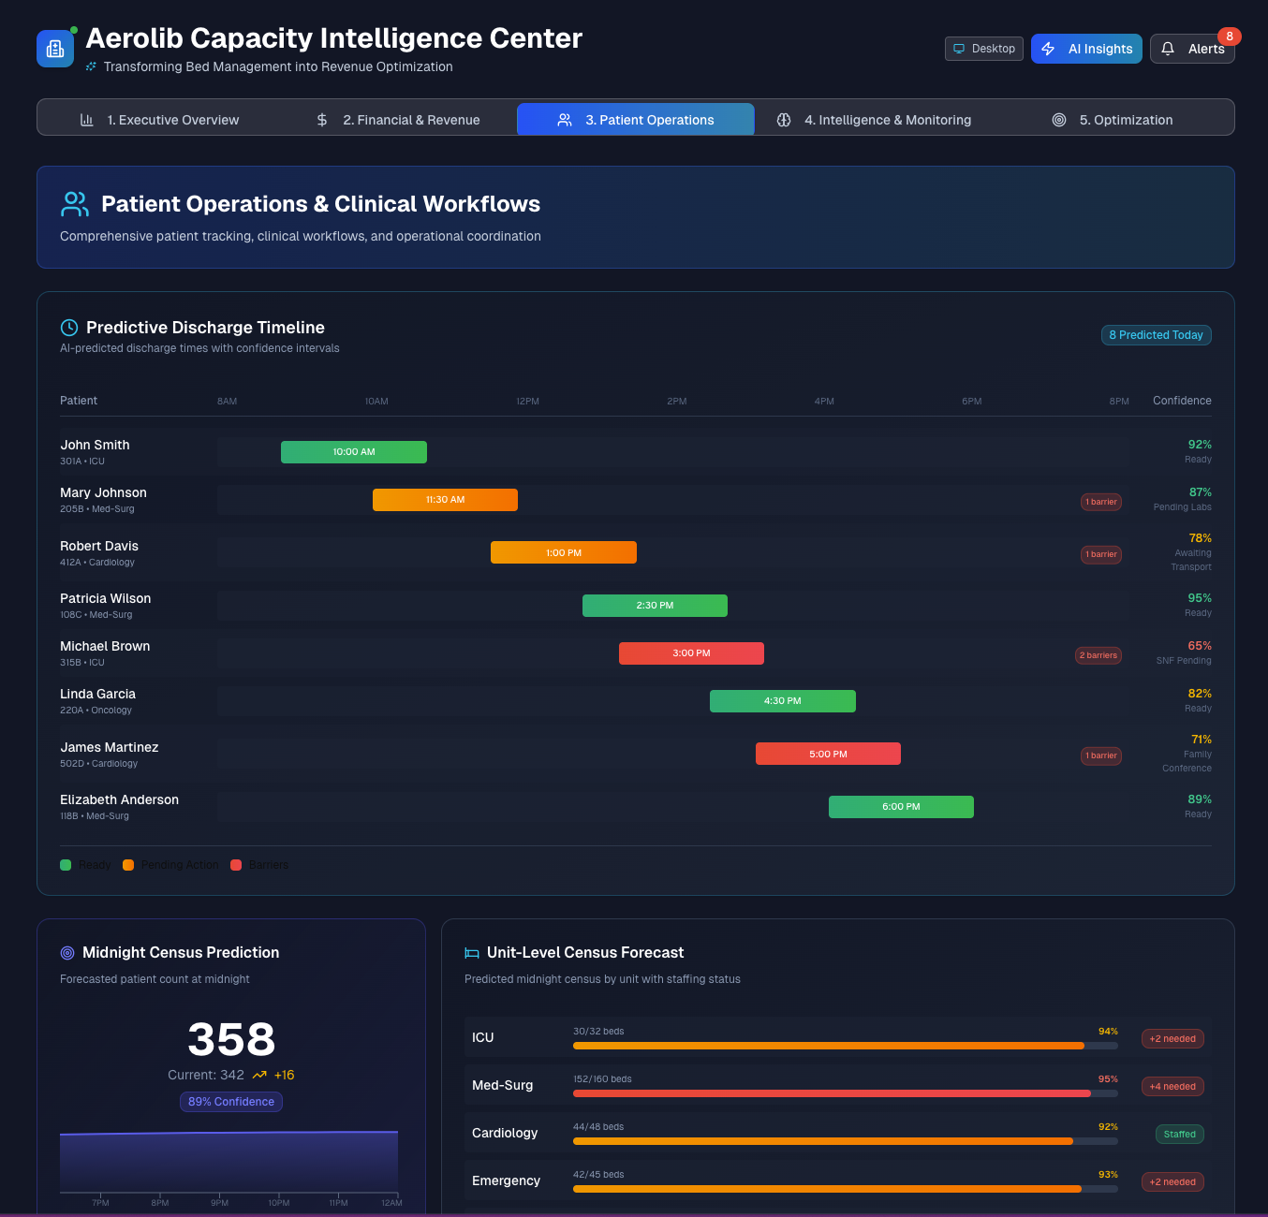Click the target icon beside Midnight Census Prediction

coord(67,953)
